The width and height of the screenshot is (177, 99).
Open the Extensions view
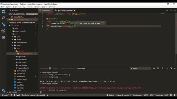pos(3,37)
